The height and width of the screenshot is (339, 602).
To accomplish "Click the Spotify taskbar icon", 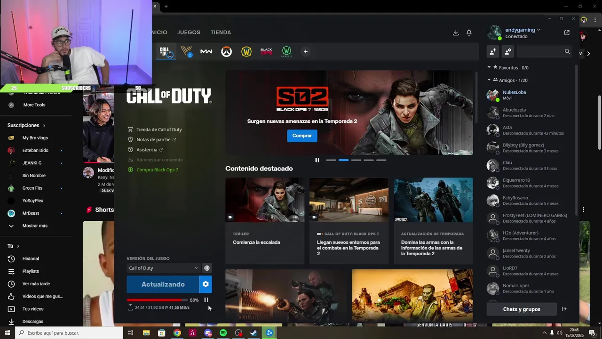I will click(223, 333).
